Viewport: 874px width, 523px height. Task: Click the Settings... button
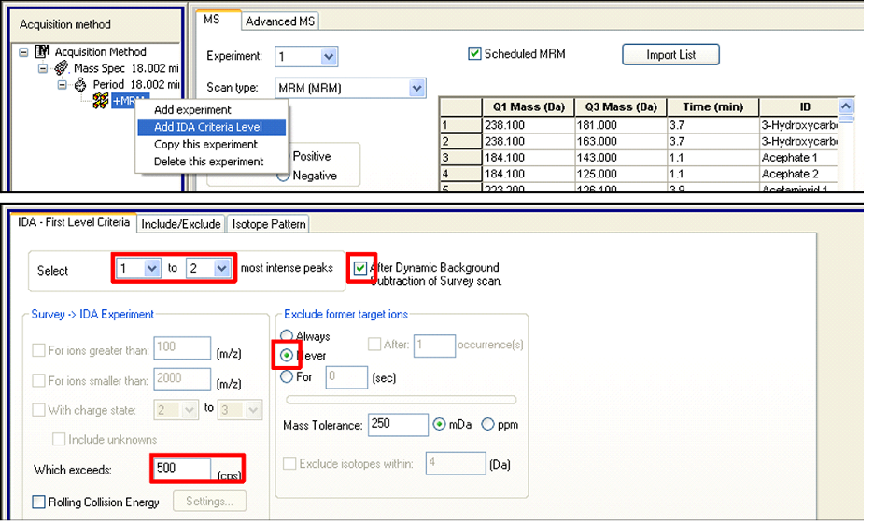point(209,502)
